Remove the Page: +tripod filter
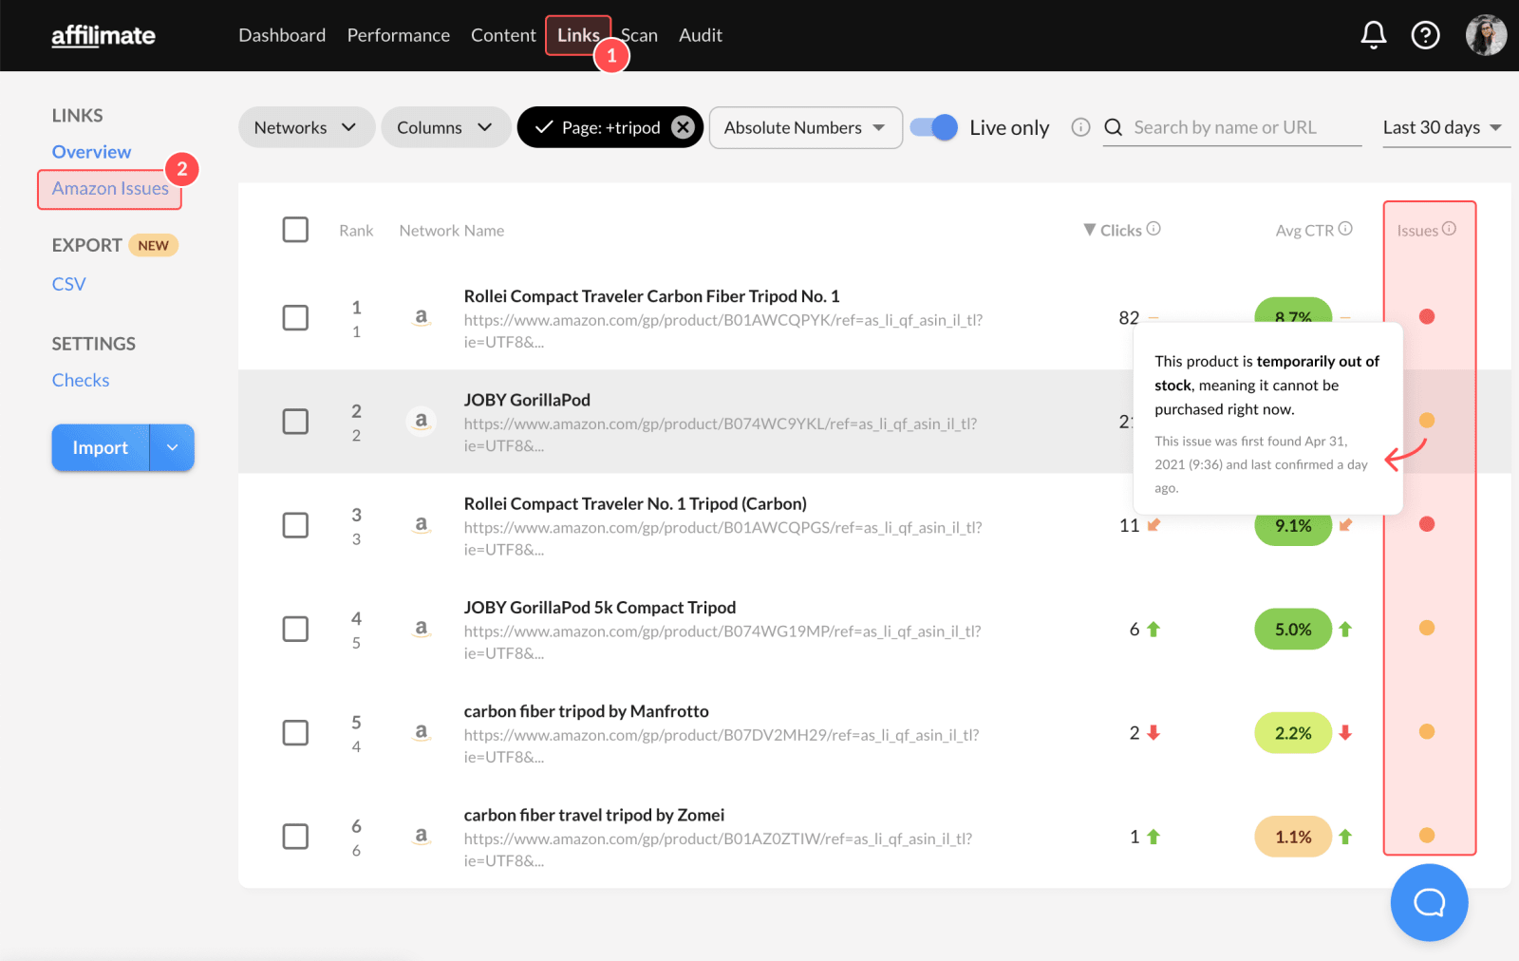Screen dimensions: 1519x961 683,127
